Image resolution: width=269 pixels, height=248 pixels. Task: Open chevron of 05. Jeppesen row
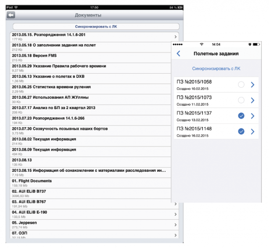pyautogui.click(x=176, y=225)
